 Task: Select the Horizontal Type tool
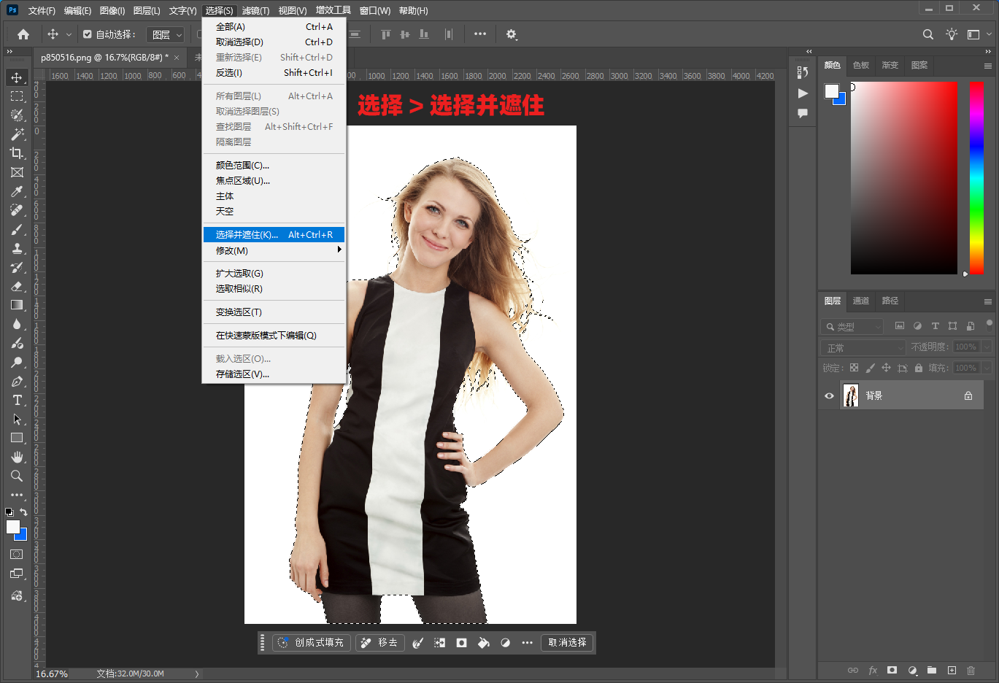[17, 400]
